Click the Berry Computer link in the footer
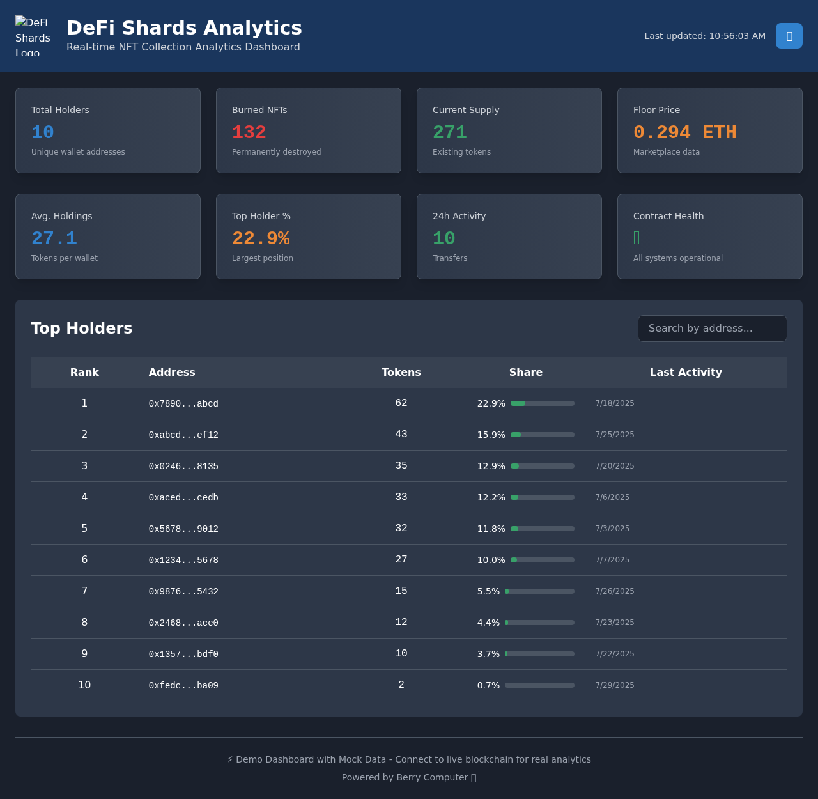This screenshot has width=818, height=799. (x=431, y=777)
